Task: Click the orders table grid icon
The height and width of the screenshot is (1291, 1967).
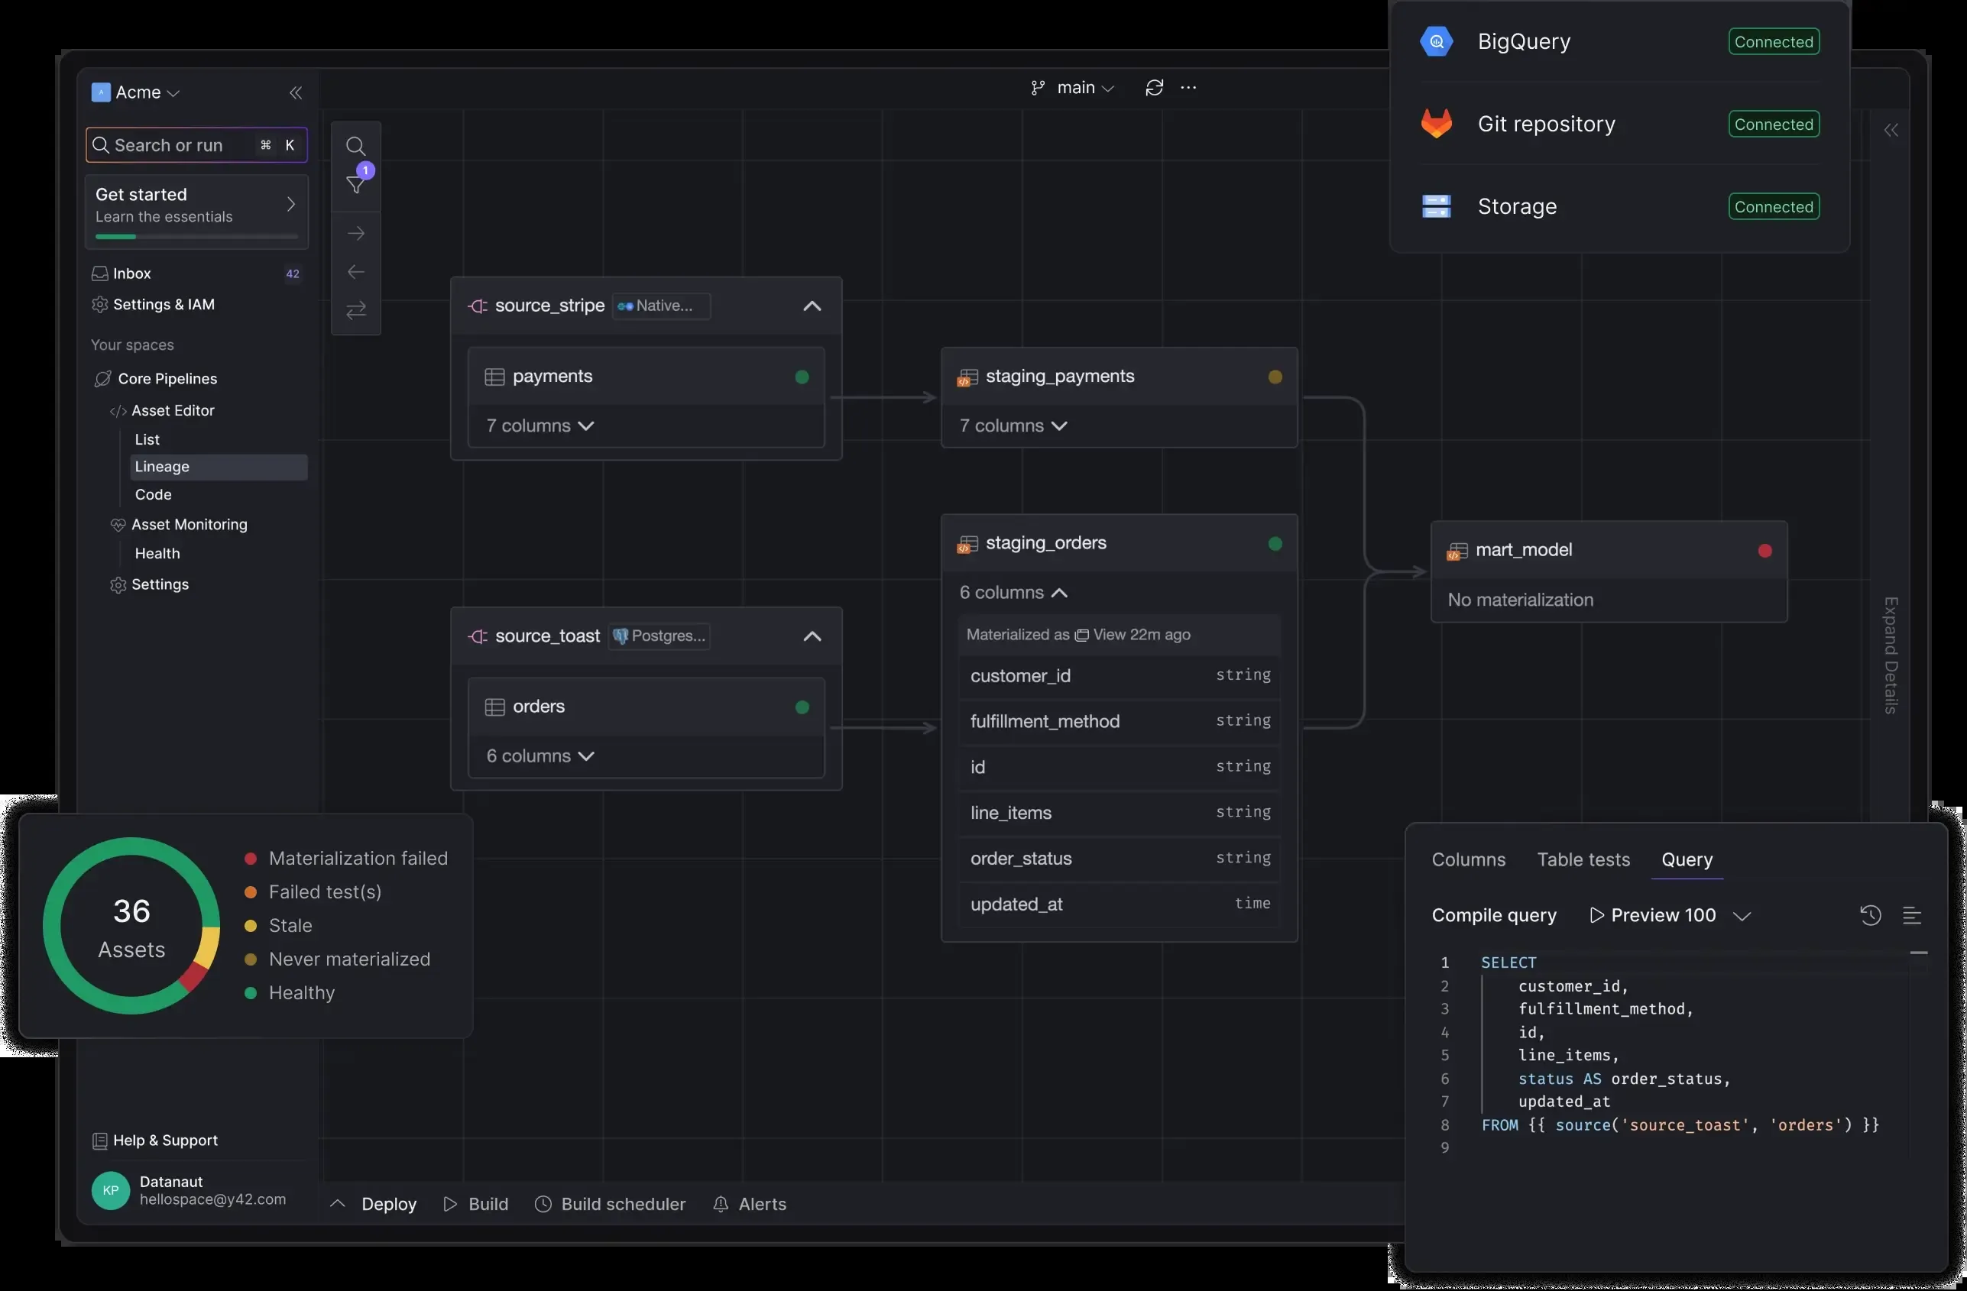Action: (x=494, y=708)
